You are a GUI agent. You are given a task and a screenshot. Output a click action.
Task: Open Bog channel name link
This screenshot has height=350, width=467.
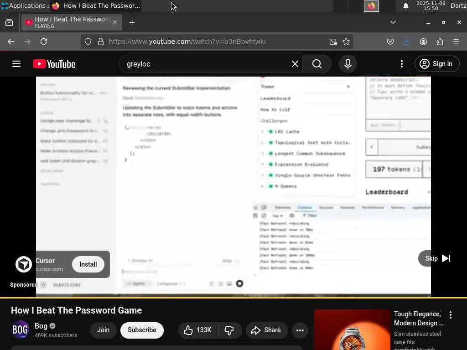pyautogui.click(x=41, y=326)
